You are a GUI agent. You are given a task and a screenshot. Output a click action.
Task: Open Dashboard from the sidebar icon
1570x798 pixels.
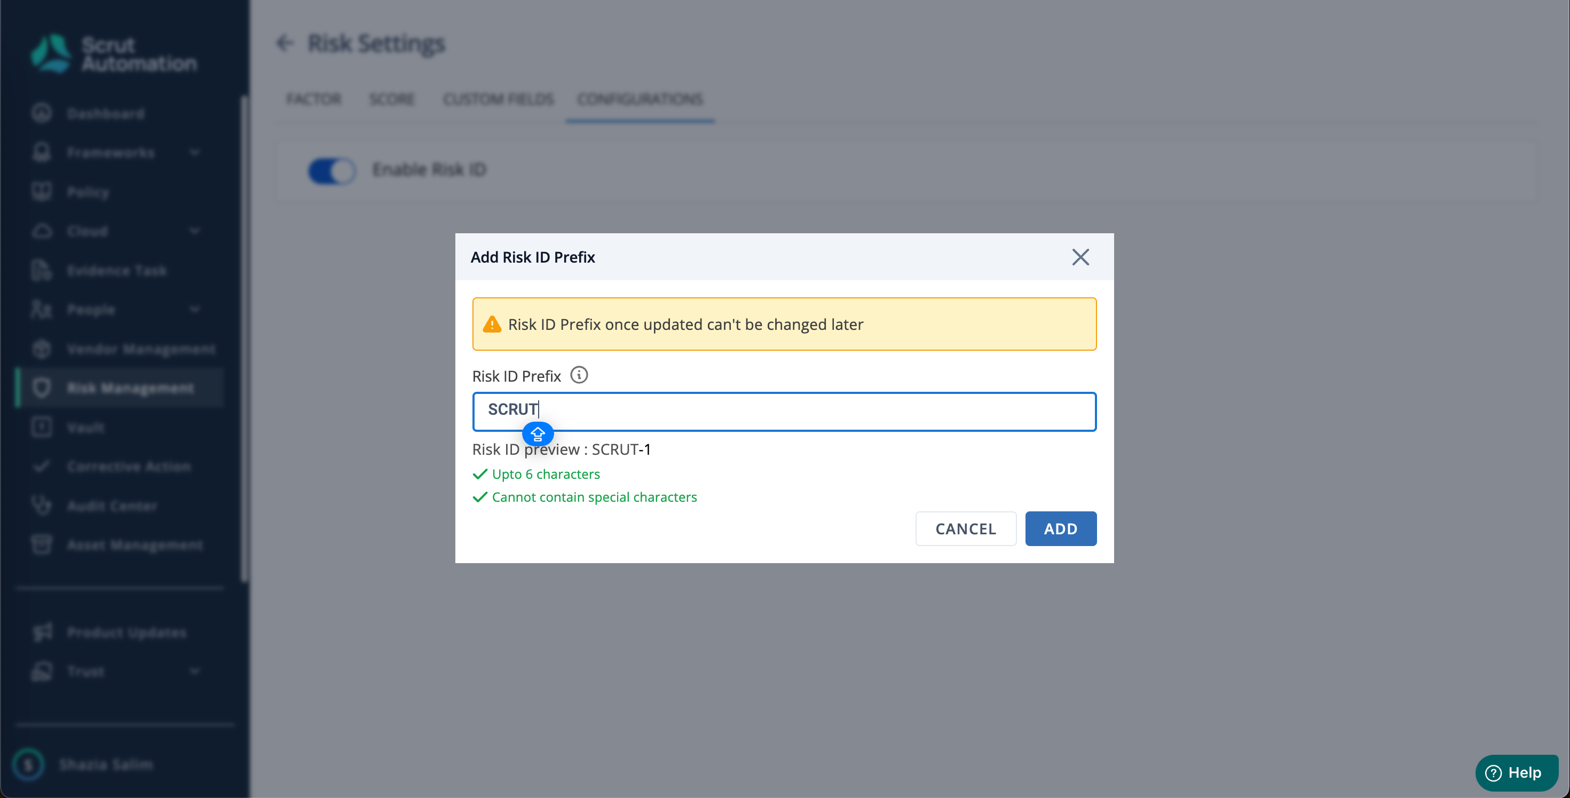42,113
